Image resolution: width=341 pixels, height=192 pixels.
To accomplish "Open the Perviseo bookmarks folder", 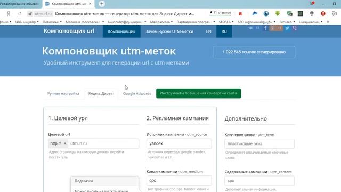I will (287, 22).
